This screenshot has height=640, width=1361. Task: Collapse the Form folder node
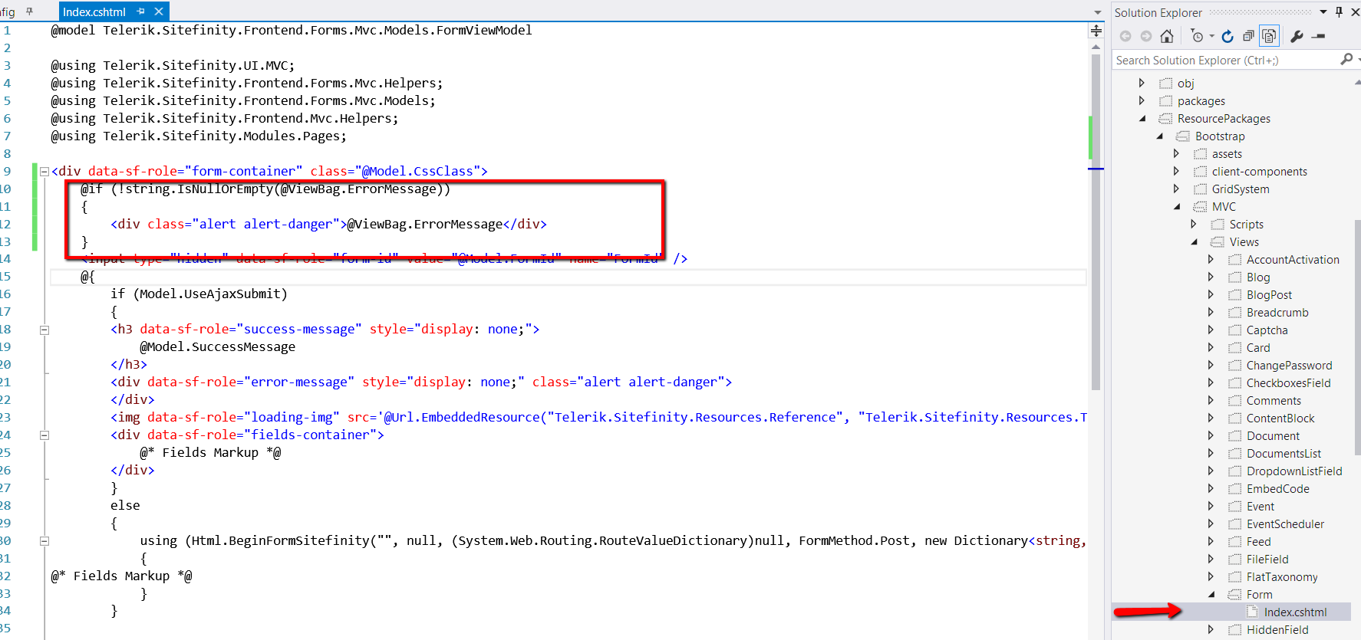pos(1211,594)
